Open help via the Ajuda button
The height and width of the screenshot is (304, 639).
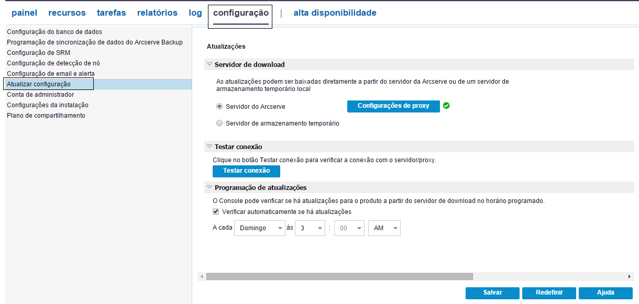coord(605,293)
